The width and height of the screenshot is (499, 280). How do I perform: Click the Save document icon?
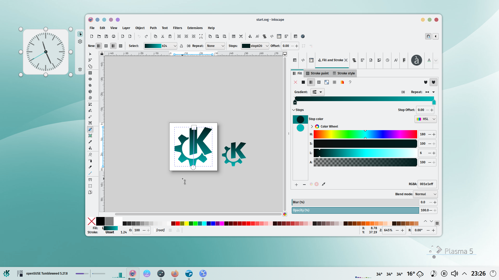tap(106, 36)
